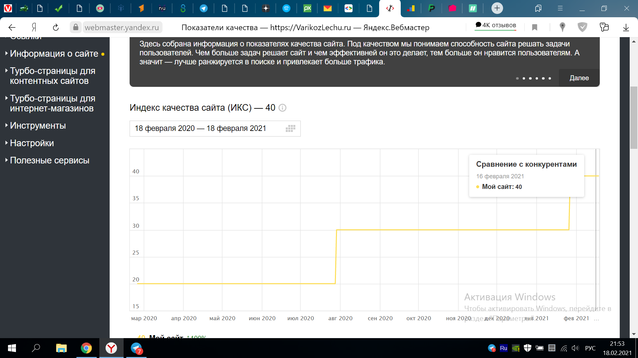
Task: Open Telegram from the taskbar
Action: pyautogui.click(x=136, y=348)
